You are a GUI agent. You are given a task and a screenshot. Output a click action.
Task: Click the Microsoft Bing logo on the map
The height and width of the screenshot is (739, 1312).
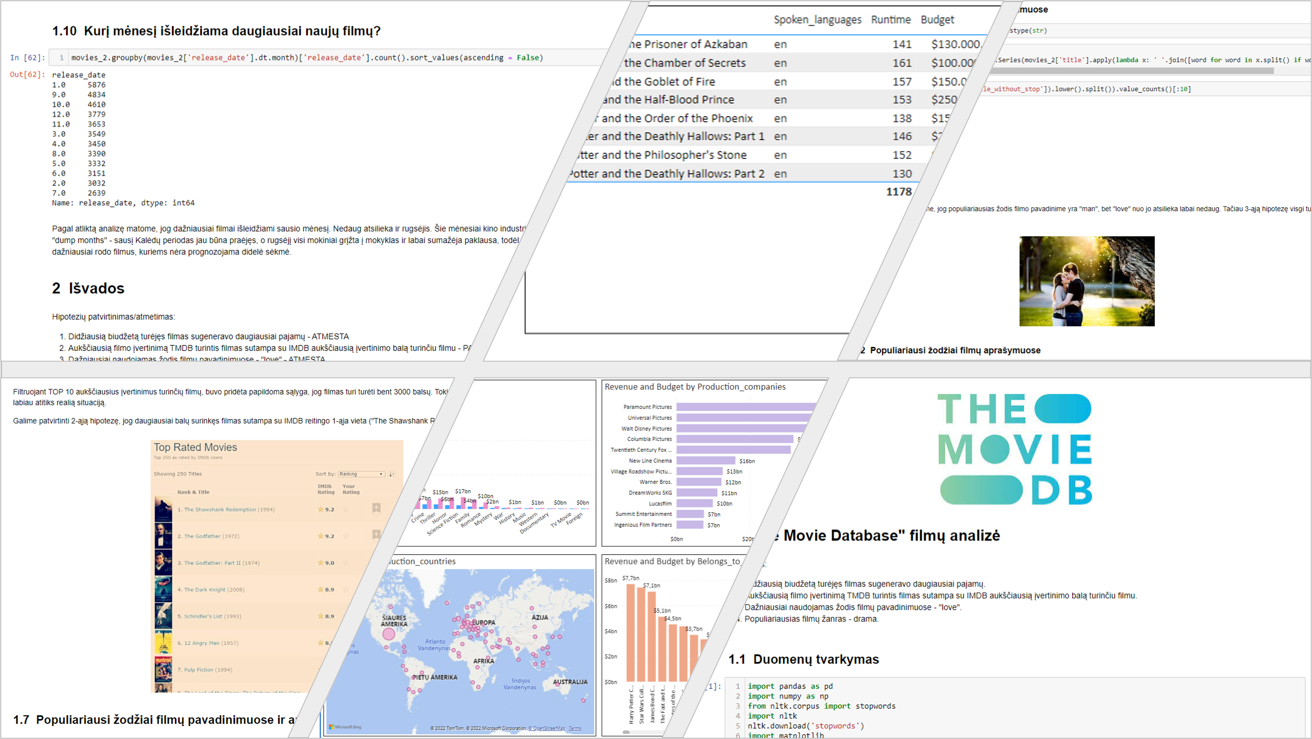click(345, 727)
